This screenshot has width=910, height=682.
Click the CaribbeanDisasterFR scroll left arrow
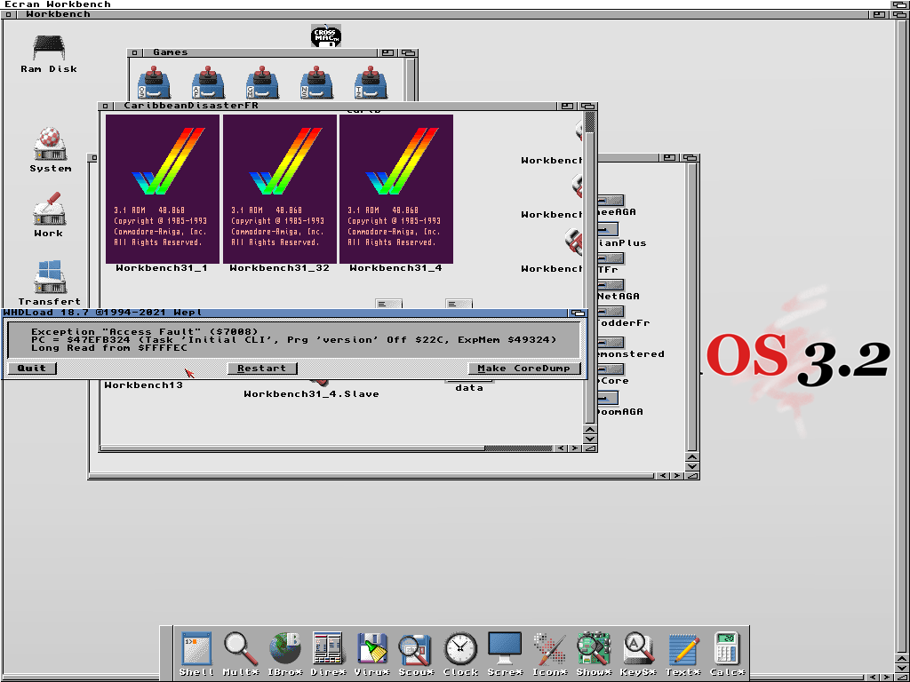click(561, 448)
